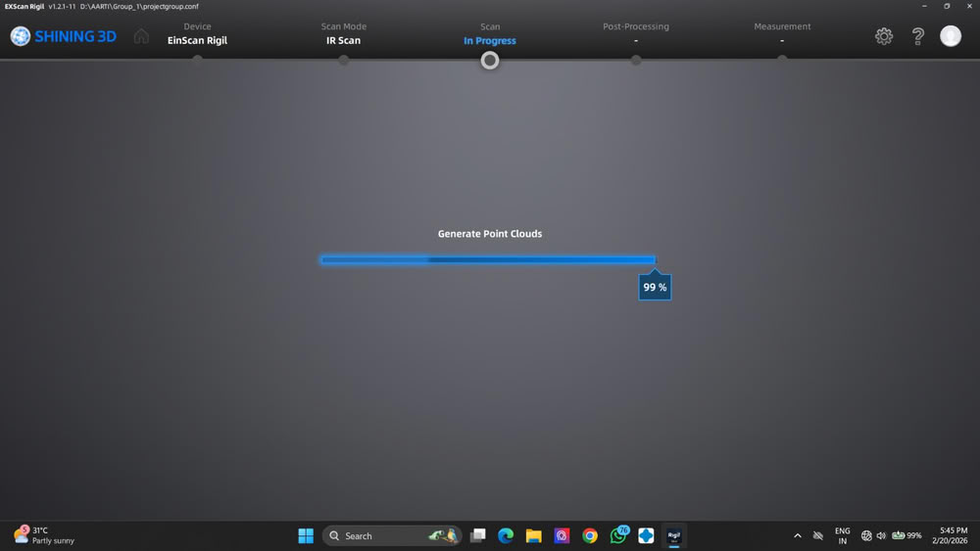
Task: Show hidden system tray icons
Action: pyautogui.click(x=798, y=535)
